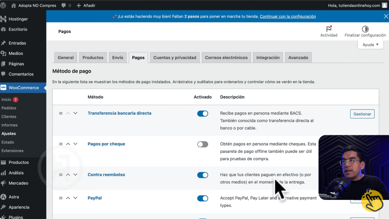Open the PayPal method link
The image size is (389, 219).
[x=95, y=198]
